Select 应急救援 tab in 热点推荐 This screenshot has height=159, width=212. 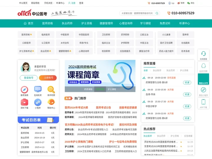point(188,136)
